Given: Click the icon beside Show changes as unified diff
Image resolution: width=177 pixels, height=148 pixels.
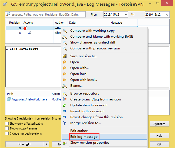Looking at the screenshot, I should [65, 42].
